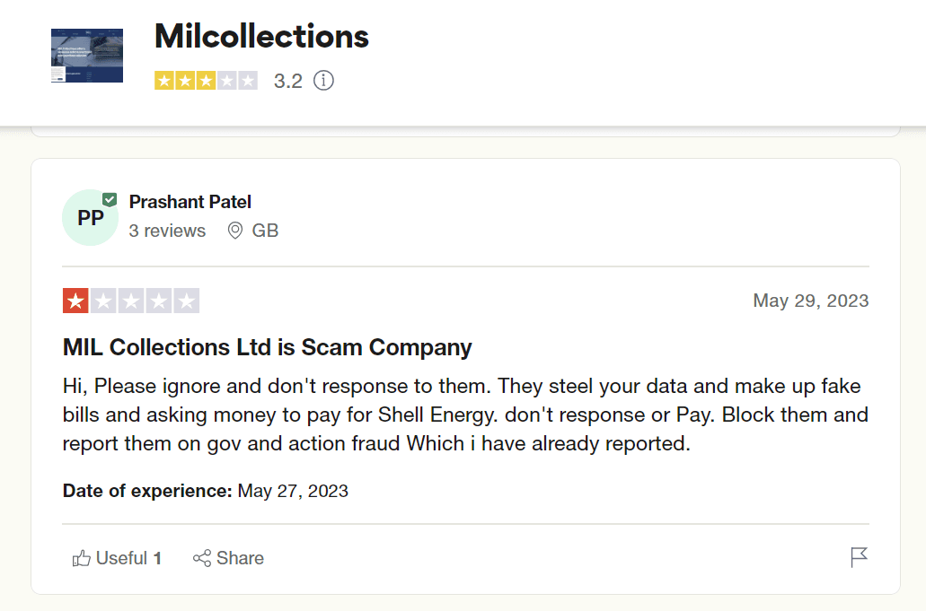Screen dimensions: 926x611
Task: Click the May 29, 2023 review date
Action: [811, 301]
